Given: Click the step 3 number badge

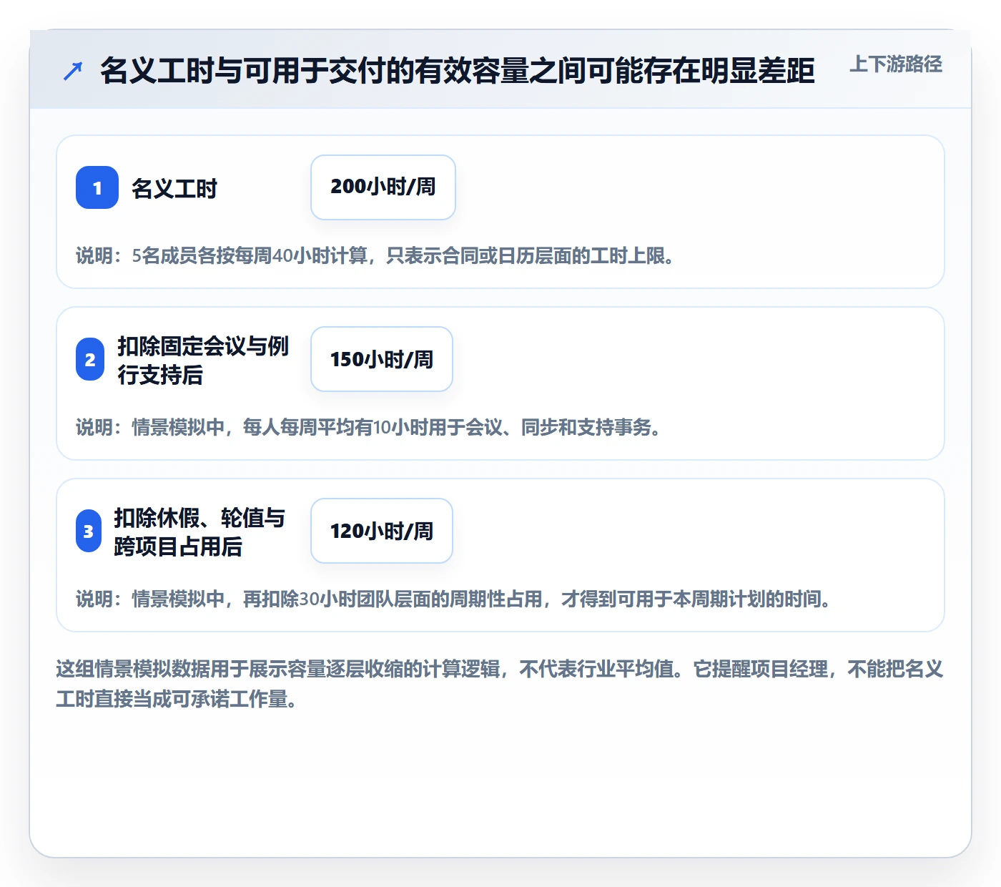Looking at the screenshot, I should [89, 531].
